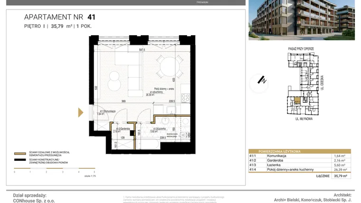The width and height of the screenshot is (361, 203).
Task: Click 'UL. ODESKA' street label
Action: (322, 83)
